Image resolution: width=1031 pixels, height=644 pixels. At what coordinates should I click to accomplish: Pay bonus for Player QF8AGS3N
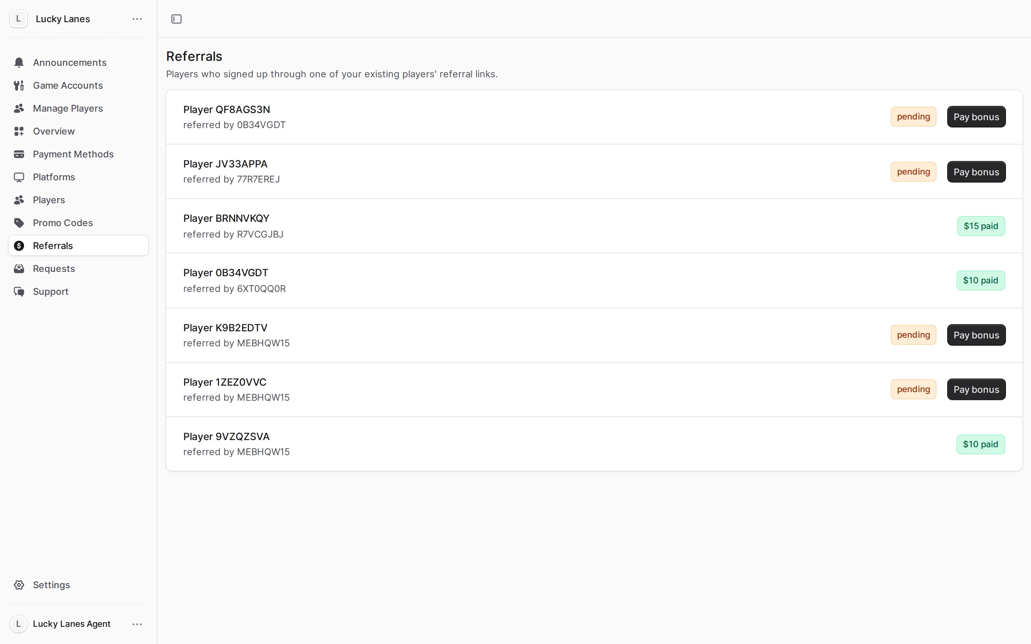[976, 117]
